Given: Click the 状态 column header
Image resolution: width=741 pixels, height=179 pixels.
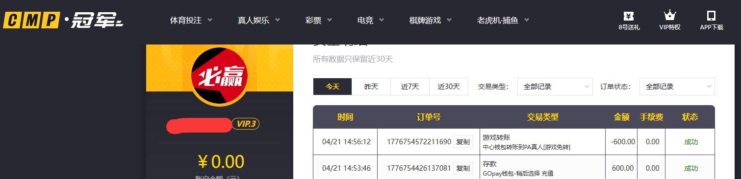Looking at the screenshot, I should point(690,117).
